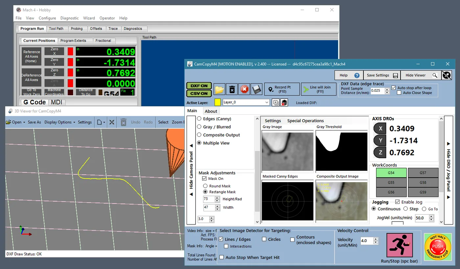Click the add layer icon next to Layer_0
This screenshot has width=460, height=269.
coord(275,103)
